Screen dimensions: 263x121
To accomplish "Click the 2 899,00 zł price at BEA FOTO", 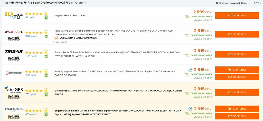I will (x=202, y=12).
